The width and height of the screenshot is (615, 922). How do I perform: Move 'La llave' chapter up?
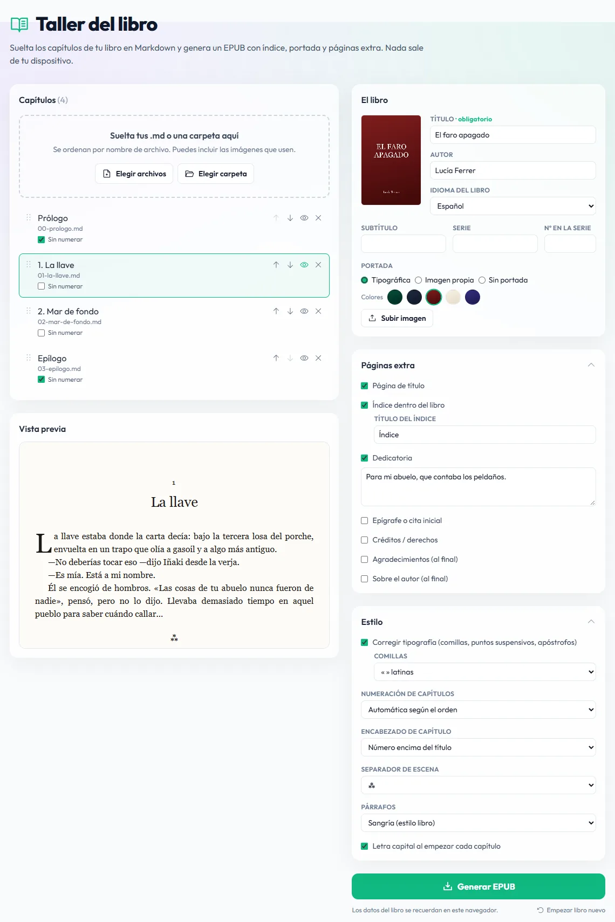click(x=276, y=265)
